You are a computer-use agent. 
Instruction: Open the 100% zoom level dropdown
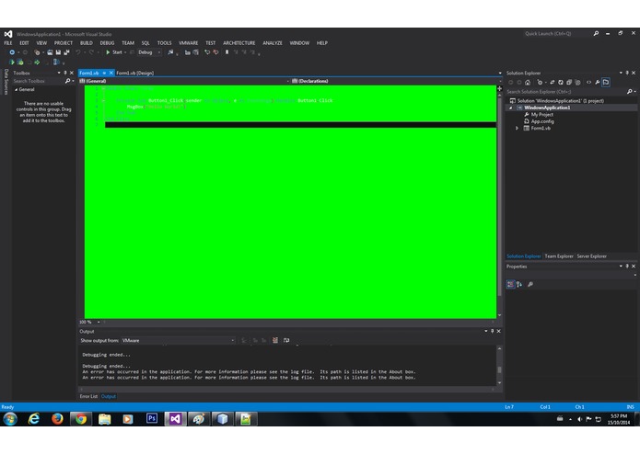90,322
